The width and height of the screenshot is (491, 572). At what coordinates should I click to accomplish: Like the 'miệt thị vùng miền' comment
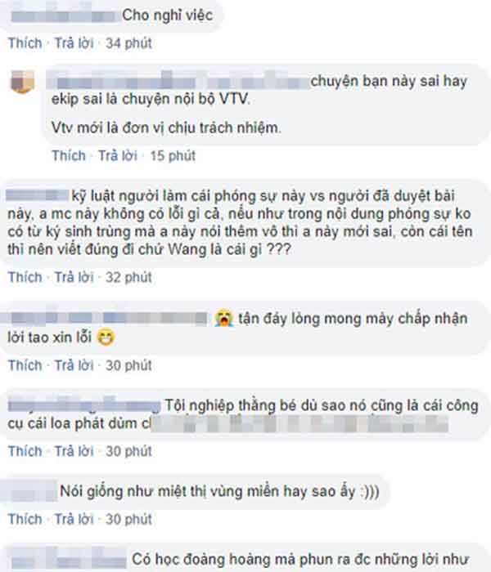click(x=25, y=519)
